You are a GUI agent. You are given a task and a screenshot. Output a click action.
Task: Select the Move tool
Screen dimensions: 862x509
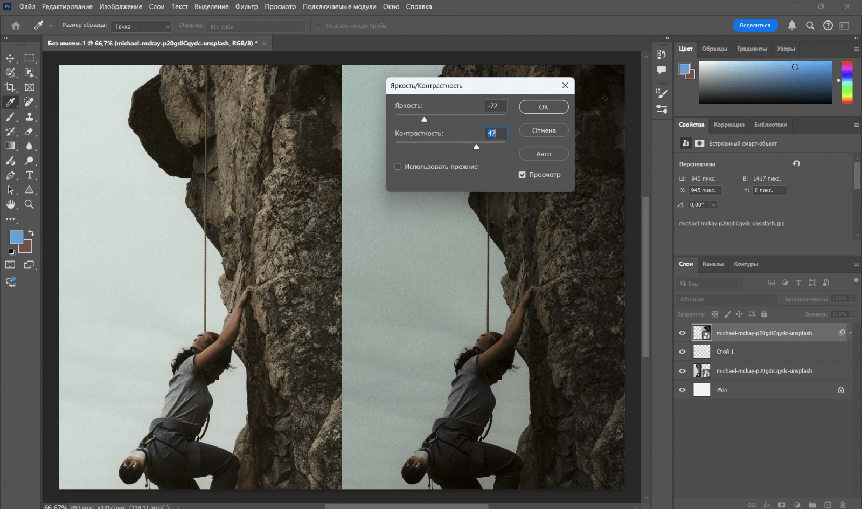(x=10, y=58)
